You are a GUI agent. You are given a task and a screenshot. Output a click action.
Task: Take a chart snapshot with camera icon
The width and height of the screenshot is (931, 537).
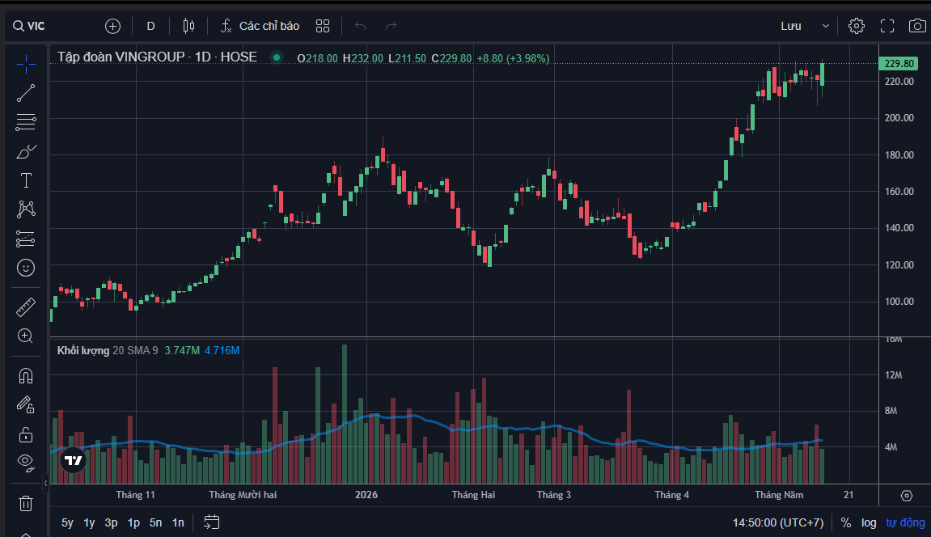point(917,26)
